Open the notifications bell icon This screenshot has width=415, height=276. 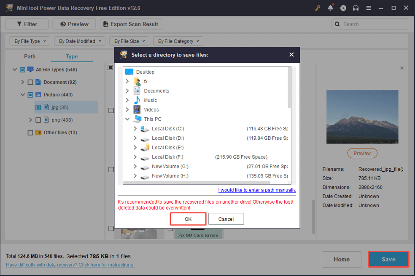click(x=331, y=8)
